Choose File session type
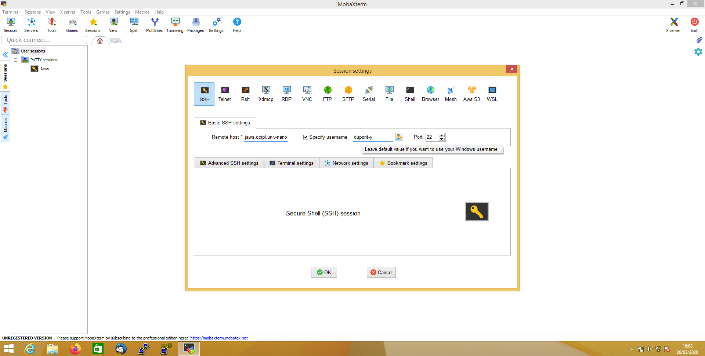The image size is (705, 356). [389, 94]
